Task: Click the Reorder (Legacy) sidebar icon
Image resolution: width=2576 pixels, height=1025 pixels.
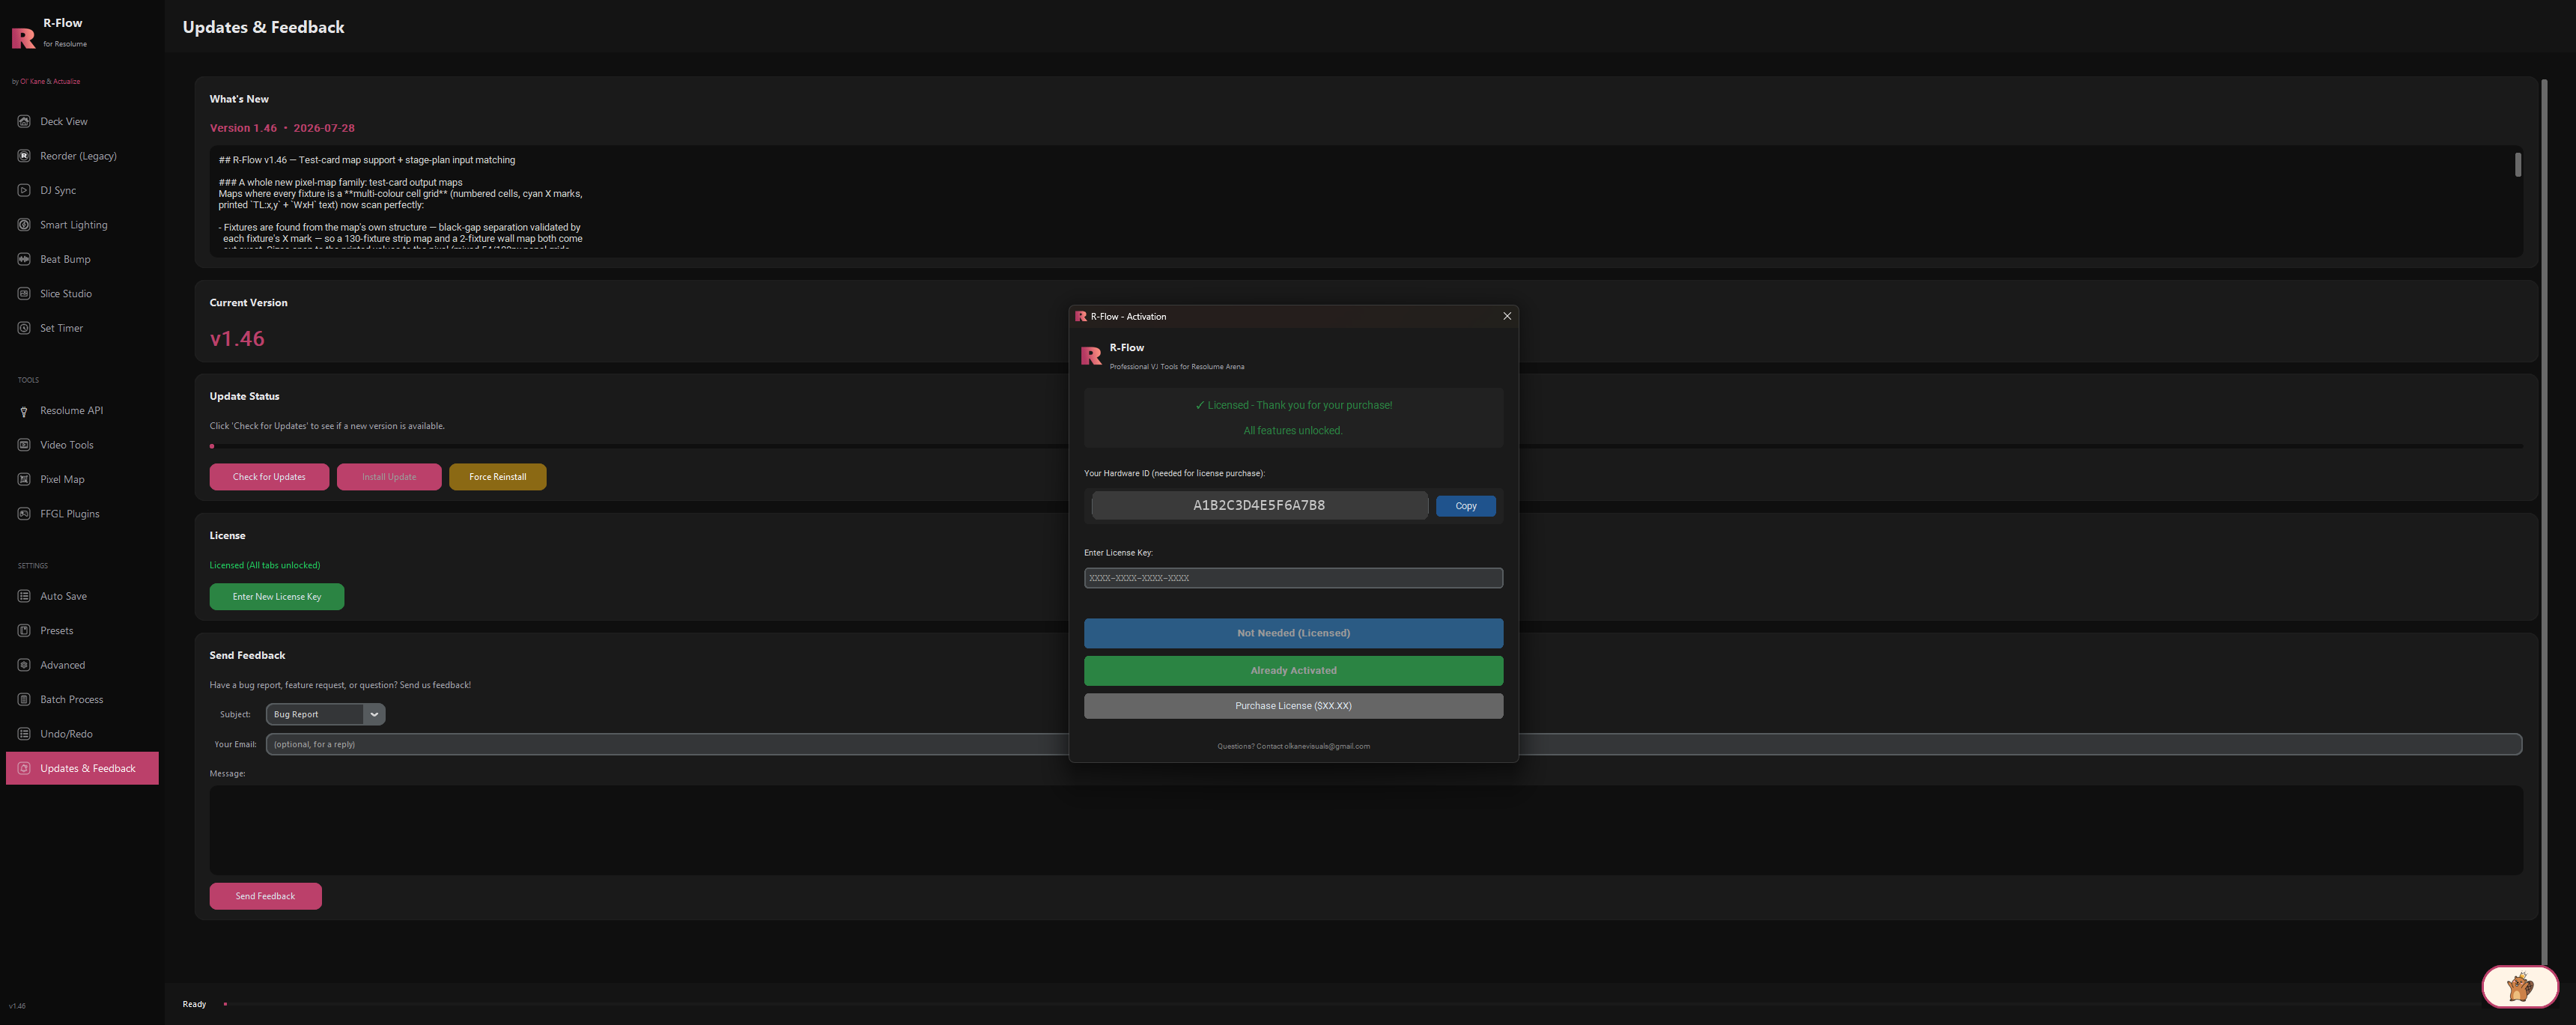Action: [x=24, y=156]
